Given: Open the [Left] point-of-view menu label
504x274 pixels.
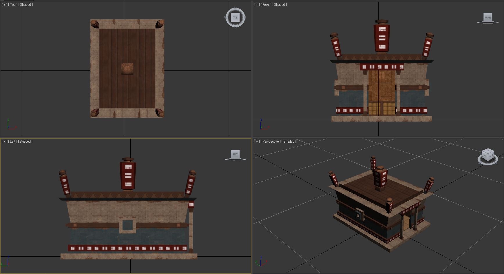Looking at the screenshot, I should [x=12, y=141].
